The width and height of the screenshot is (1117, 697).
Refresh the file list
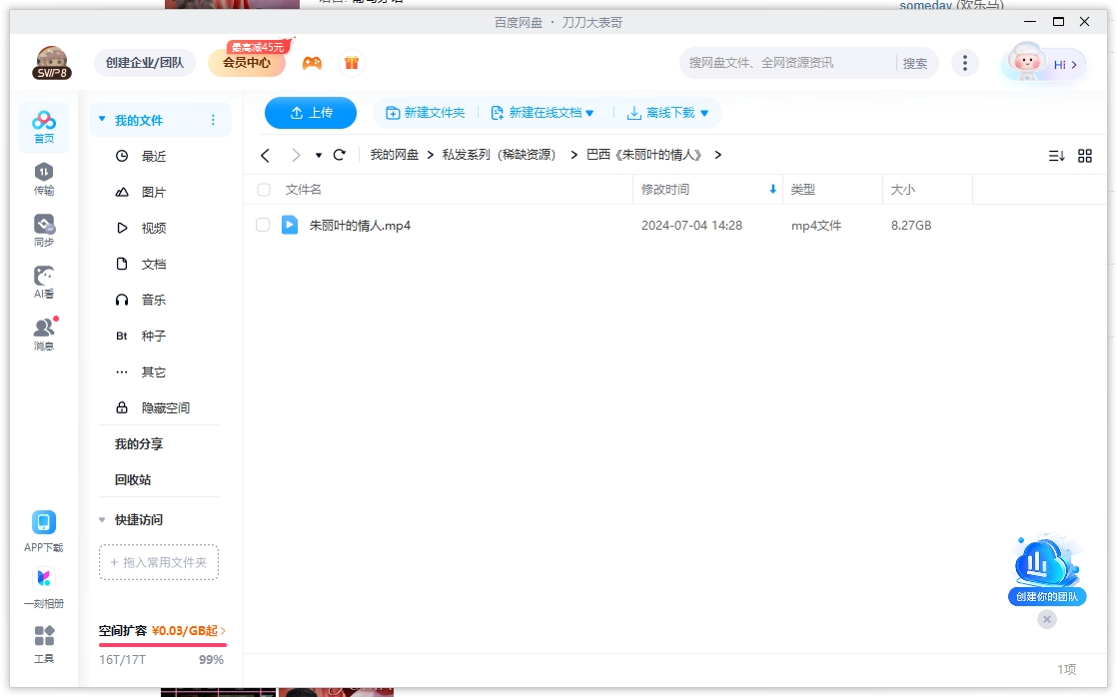(340, 155)
